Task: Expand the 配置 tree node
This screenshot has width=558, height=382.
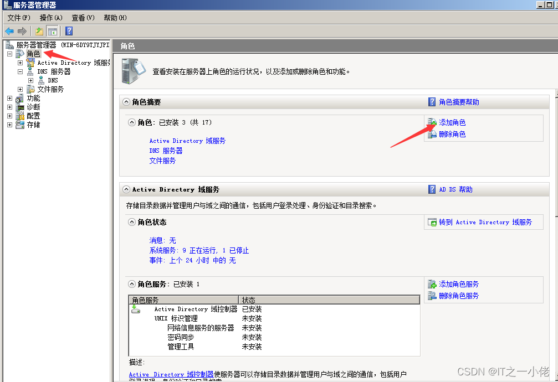Action: 9,116
